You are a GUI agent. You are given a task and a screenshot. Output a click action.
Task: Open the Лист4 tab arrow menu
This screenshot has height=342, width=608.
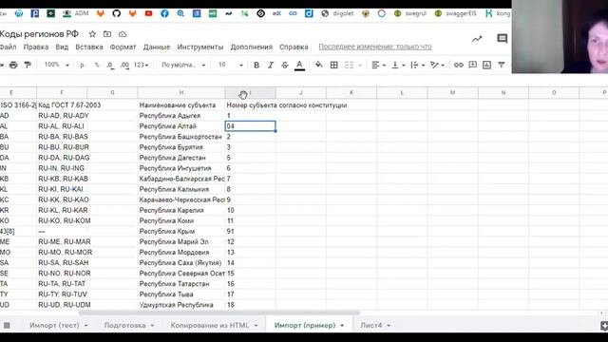click(x=389, y=326)
